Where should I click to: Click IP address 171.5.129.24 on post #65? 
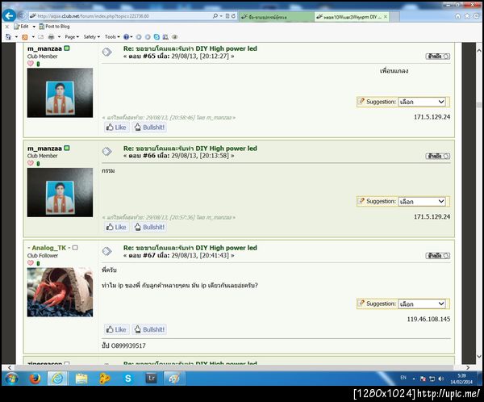tap(432, 117)
